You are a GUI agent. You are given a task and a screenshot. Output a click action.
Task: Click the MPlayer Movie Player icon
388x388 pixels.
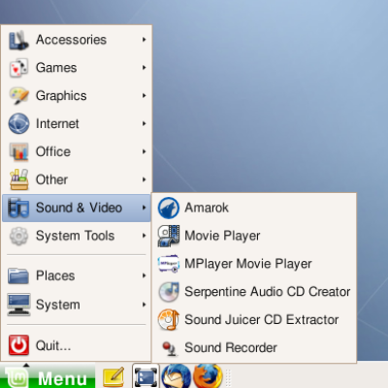tap(169, 264)
